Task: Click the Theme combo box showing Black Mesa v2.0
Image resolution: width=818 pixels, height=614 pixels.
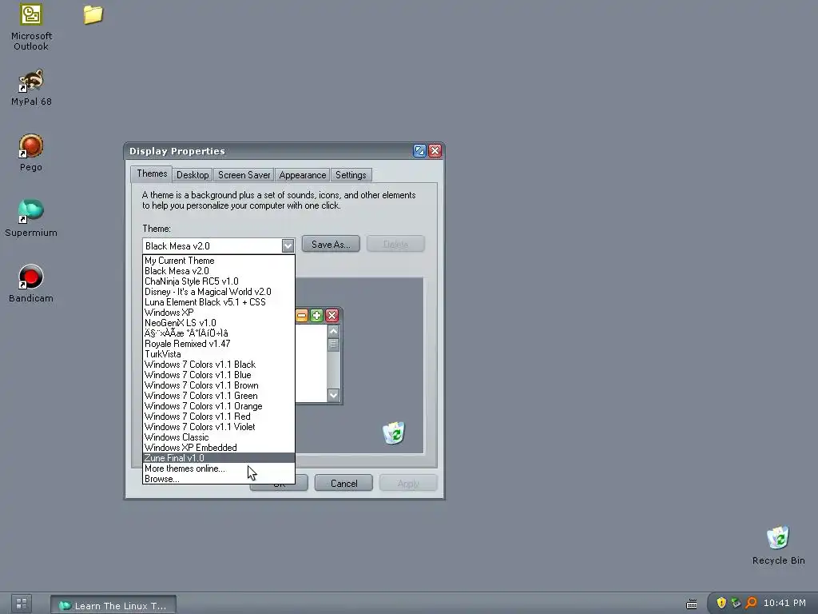Action: [219, 246]
